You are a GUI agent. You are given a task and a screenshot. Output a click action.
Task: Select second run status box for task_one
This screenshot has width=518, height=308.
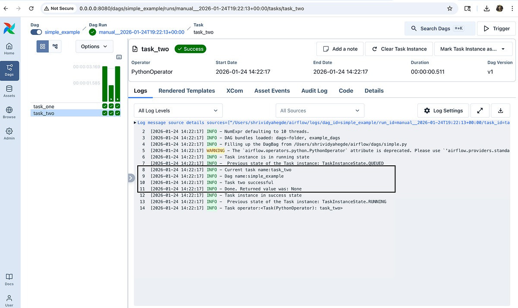tap(111, 106)
